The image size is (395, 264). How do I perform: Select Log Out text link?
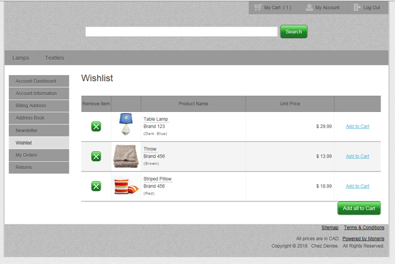click(x=371, y=8)
